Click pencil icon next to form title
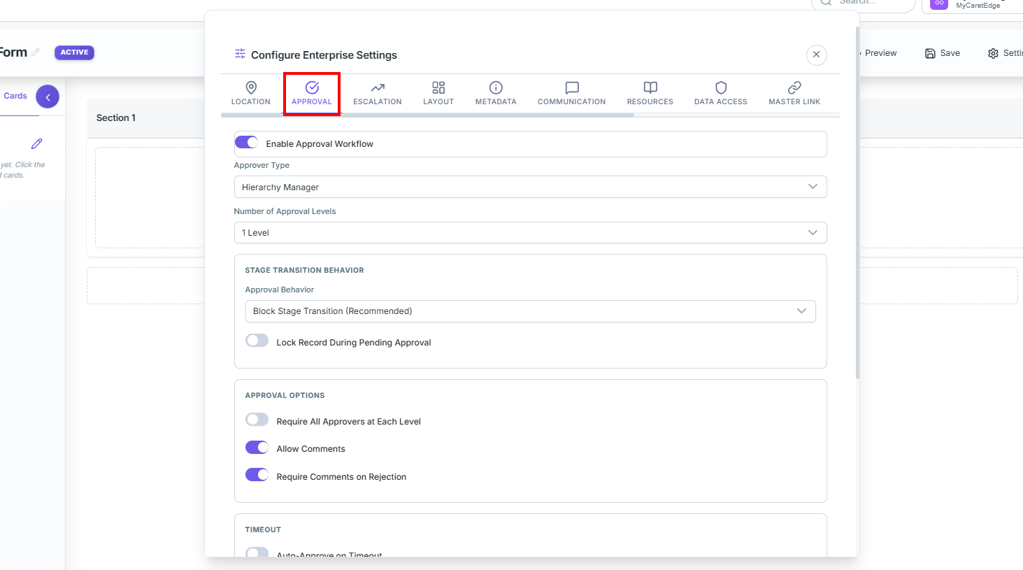 [x=36, y=52]
